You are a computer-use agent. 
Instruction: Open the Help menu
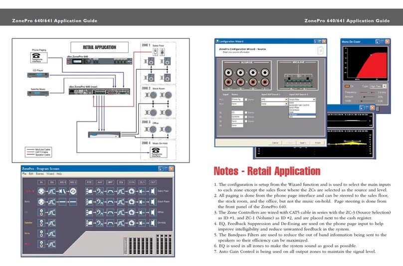(x=59, y=174)
